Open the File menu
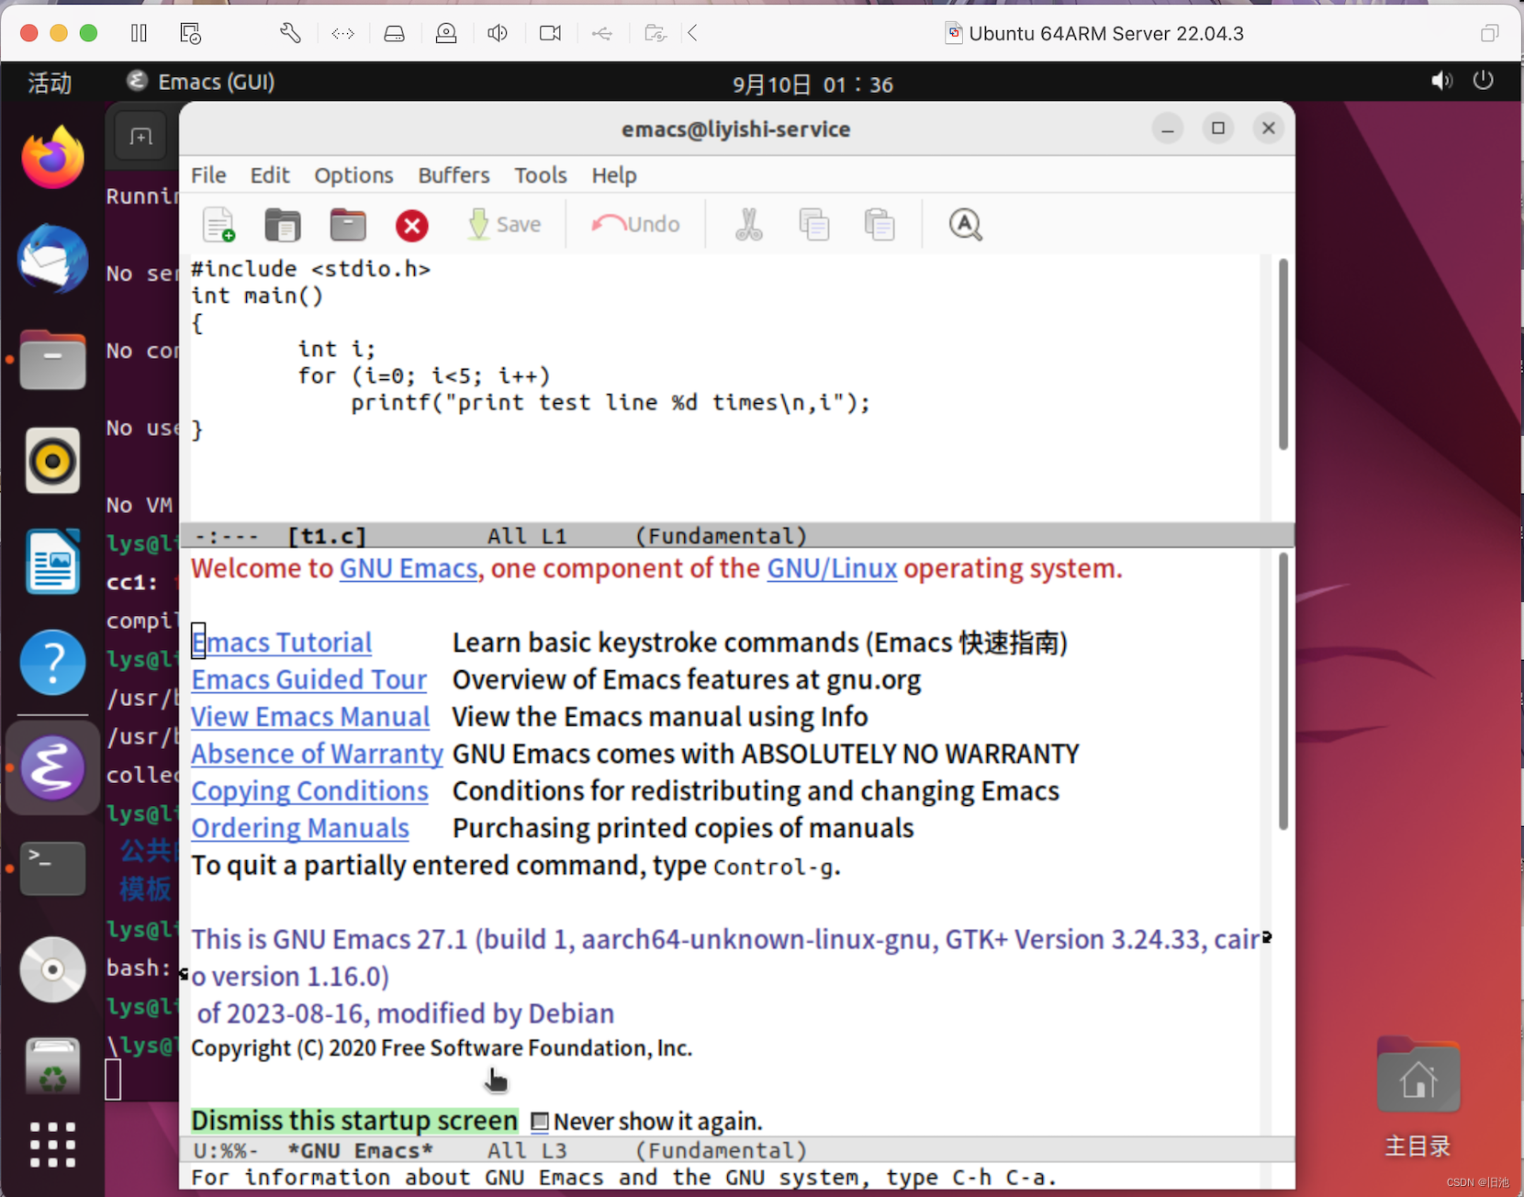 coord(208,175)
